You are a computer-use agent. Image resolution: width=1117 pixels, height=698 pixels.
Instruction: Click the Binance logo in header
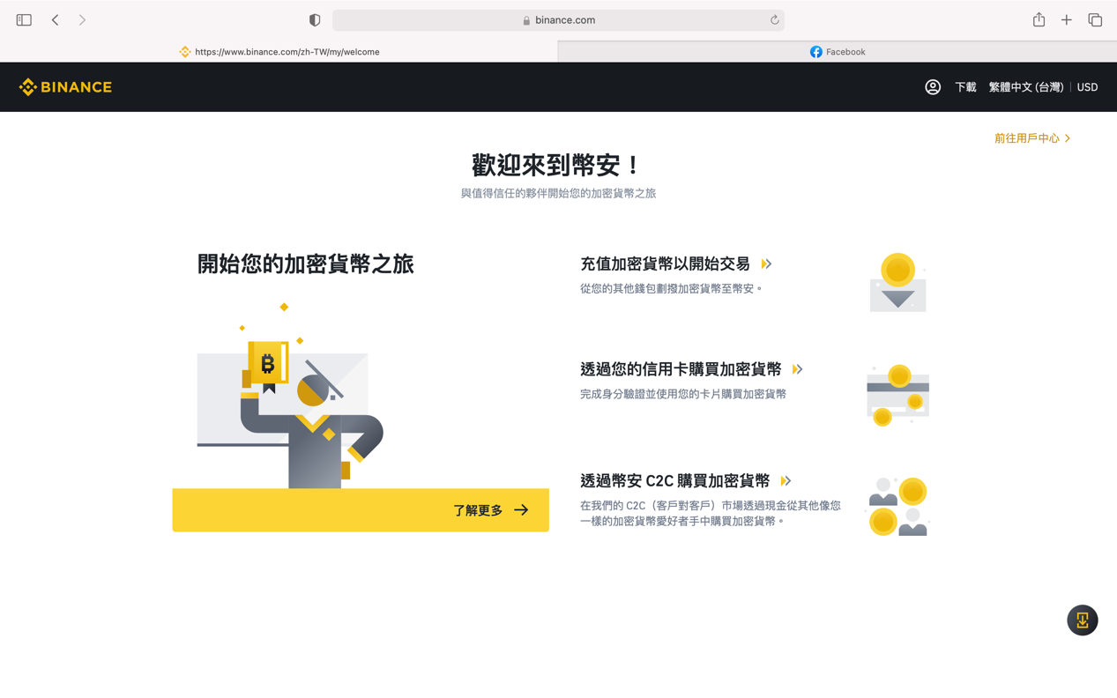coord(66,86)
